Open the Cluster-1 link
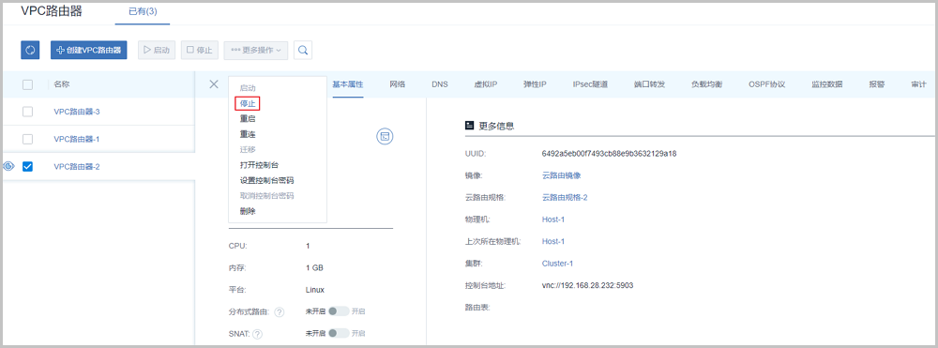Viewport: 938px width, 348px height. click(557, 263)
